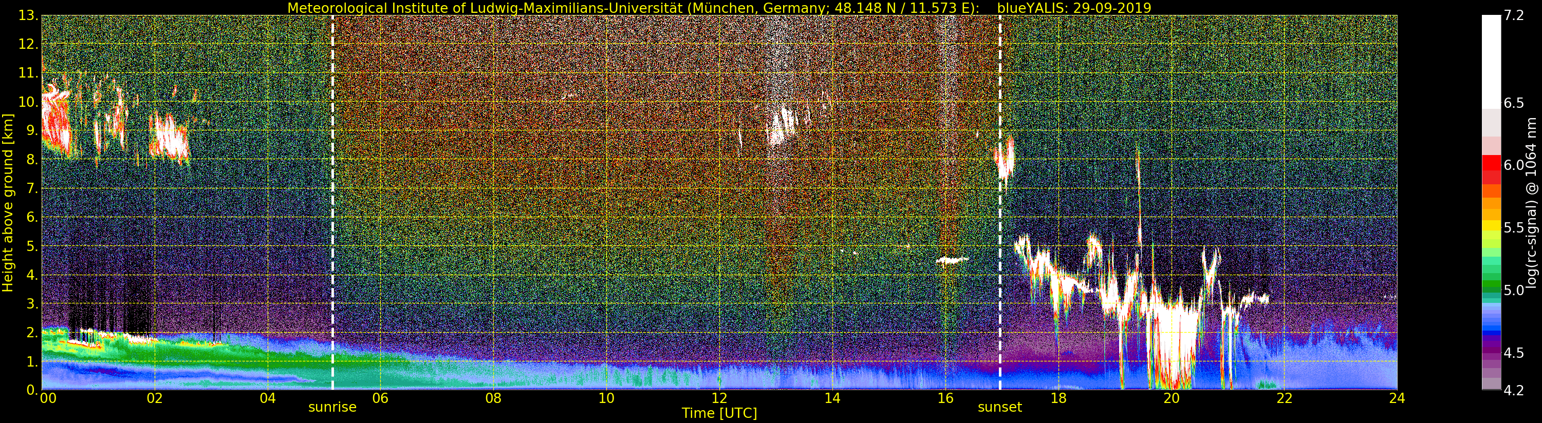The width and height of the screenshot is (1542, 423).
Task: Click the time axis tick label '00'
Action: 48,398
